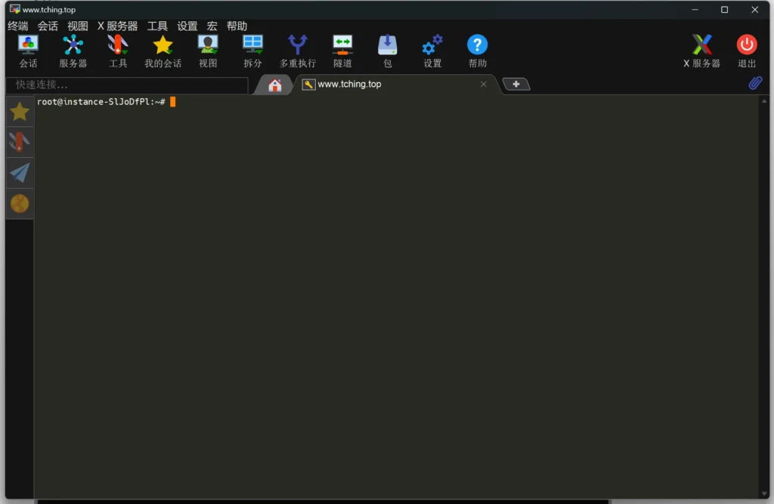Open the 设置 gear toolbar icon
Screen dimensions: 774x504
[432, 51]
